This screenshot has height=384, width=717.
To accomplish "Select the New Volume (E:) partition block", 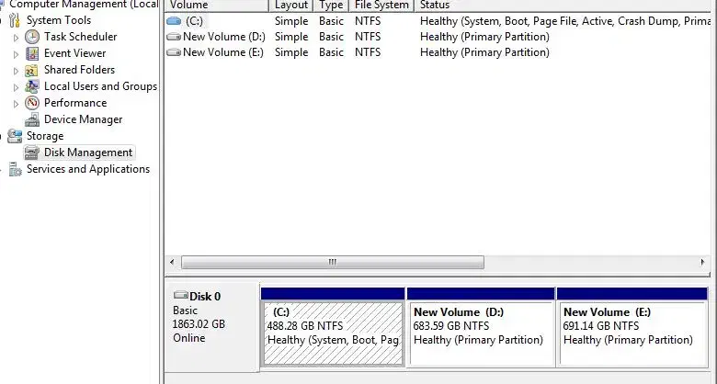I will click(632, 333).
